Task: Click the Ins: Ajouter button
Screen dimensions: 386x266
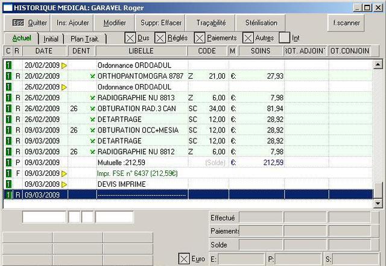Action: (73, 23)
